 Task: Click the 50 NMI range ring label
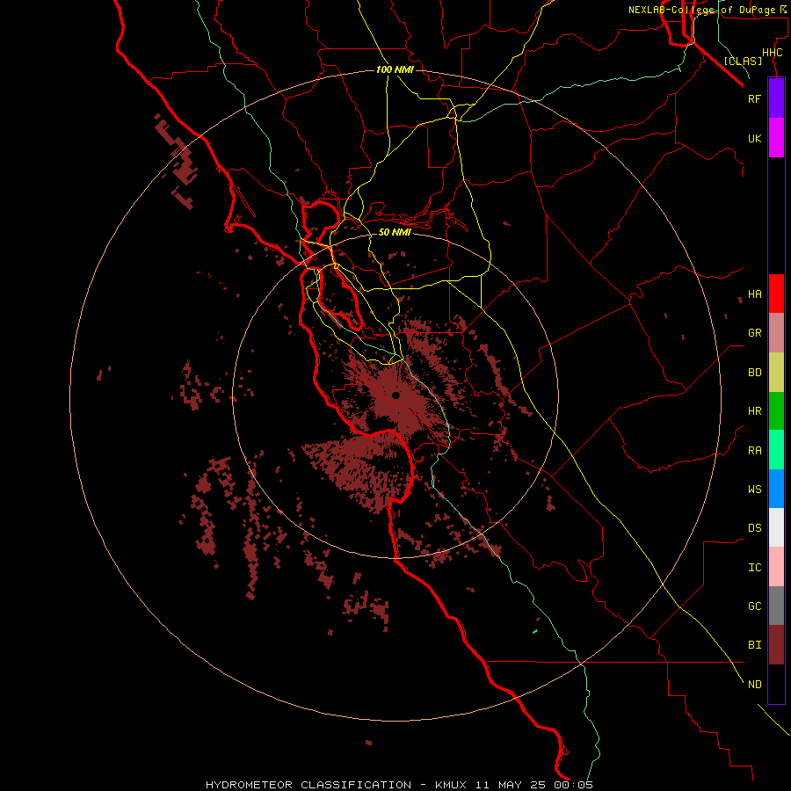[395, 232]
